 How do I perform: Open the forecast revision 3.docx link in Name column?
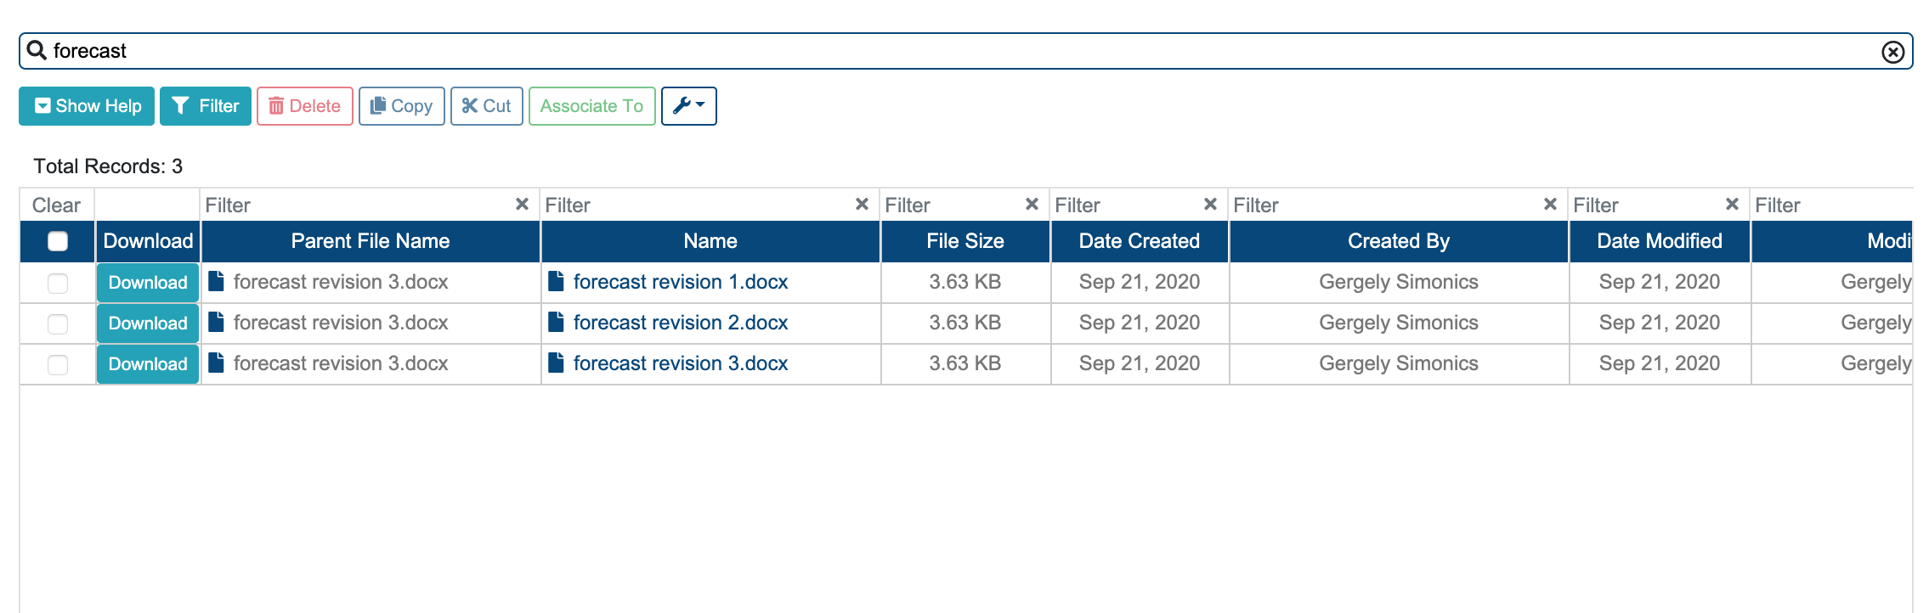click(681, 363)
